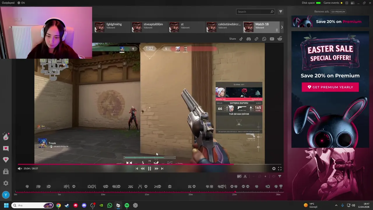Open the filter next to Search box
373x210 pixels.
[x=281, y=12]
